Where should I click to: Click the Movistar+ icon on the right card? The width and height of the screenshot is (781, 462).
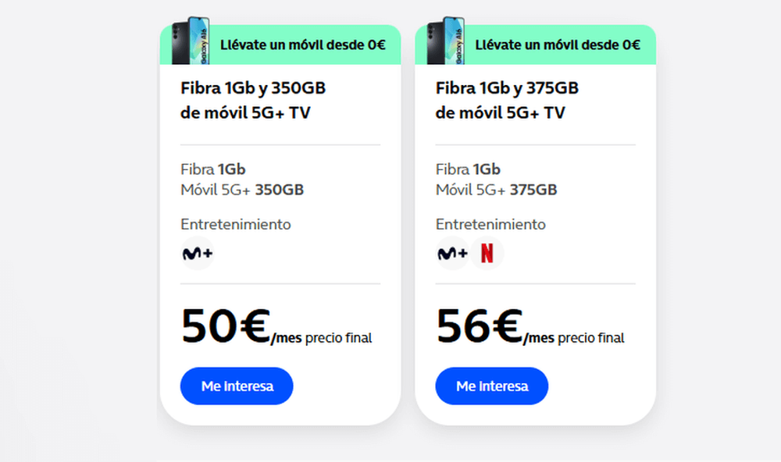coord(452,254)
